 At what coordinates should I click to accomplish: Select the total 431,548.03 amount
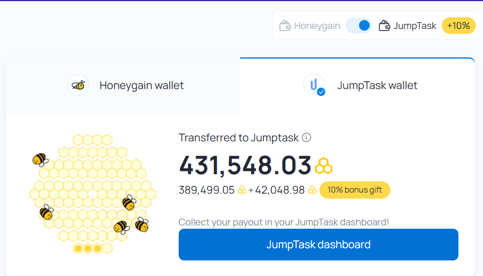point(245,166)
